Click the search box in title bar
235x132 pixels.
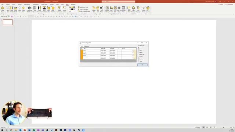(118, 1)
